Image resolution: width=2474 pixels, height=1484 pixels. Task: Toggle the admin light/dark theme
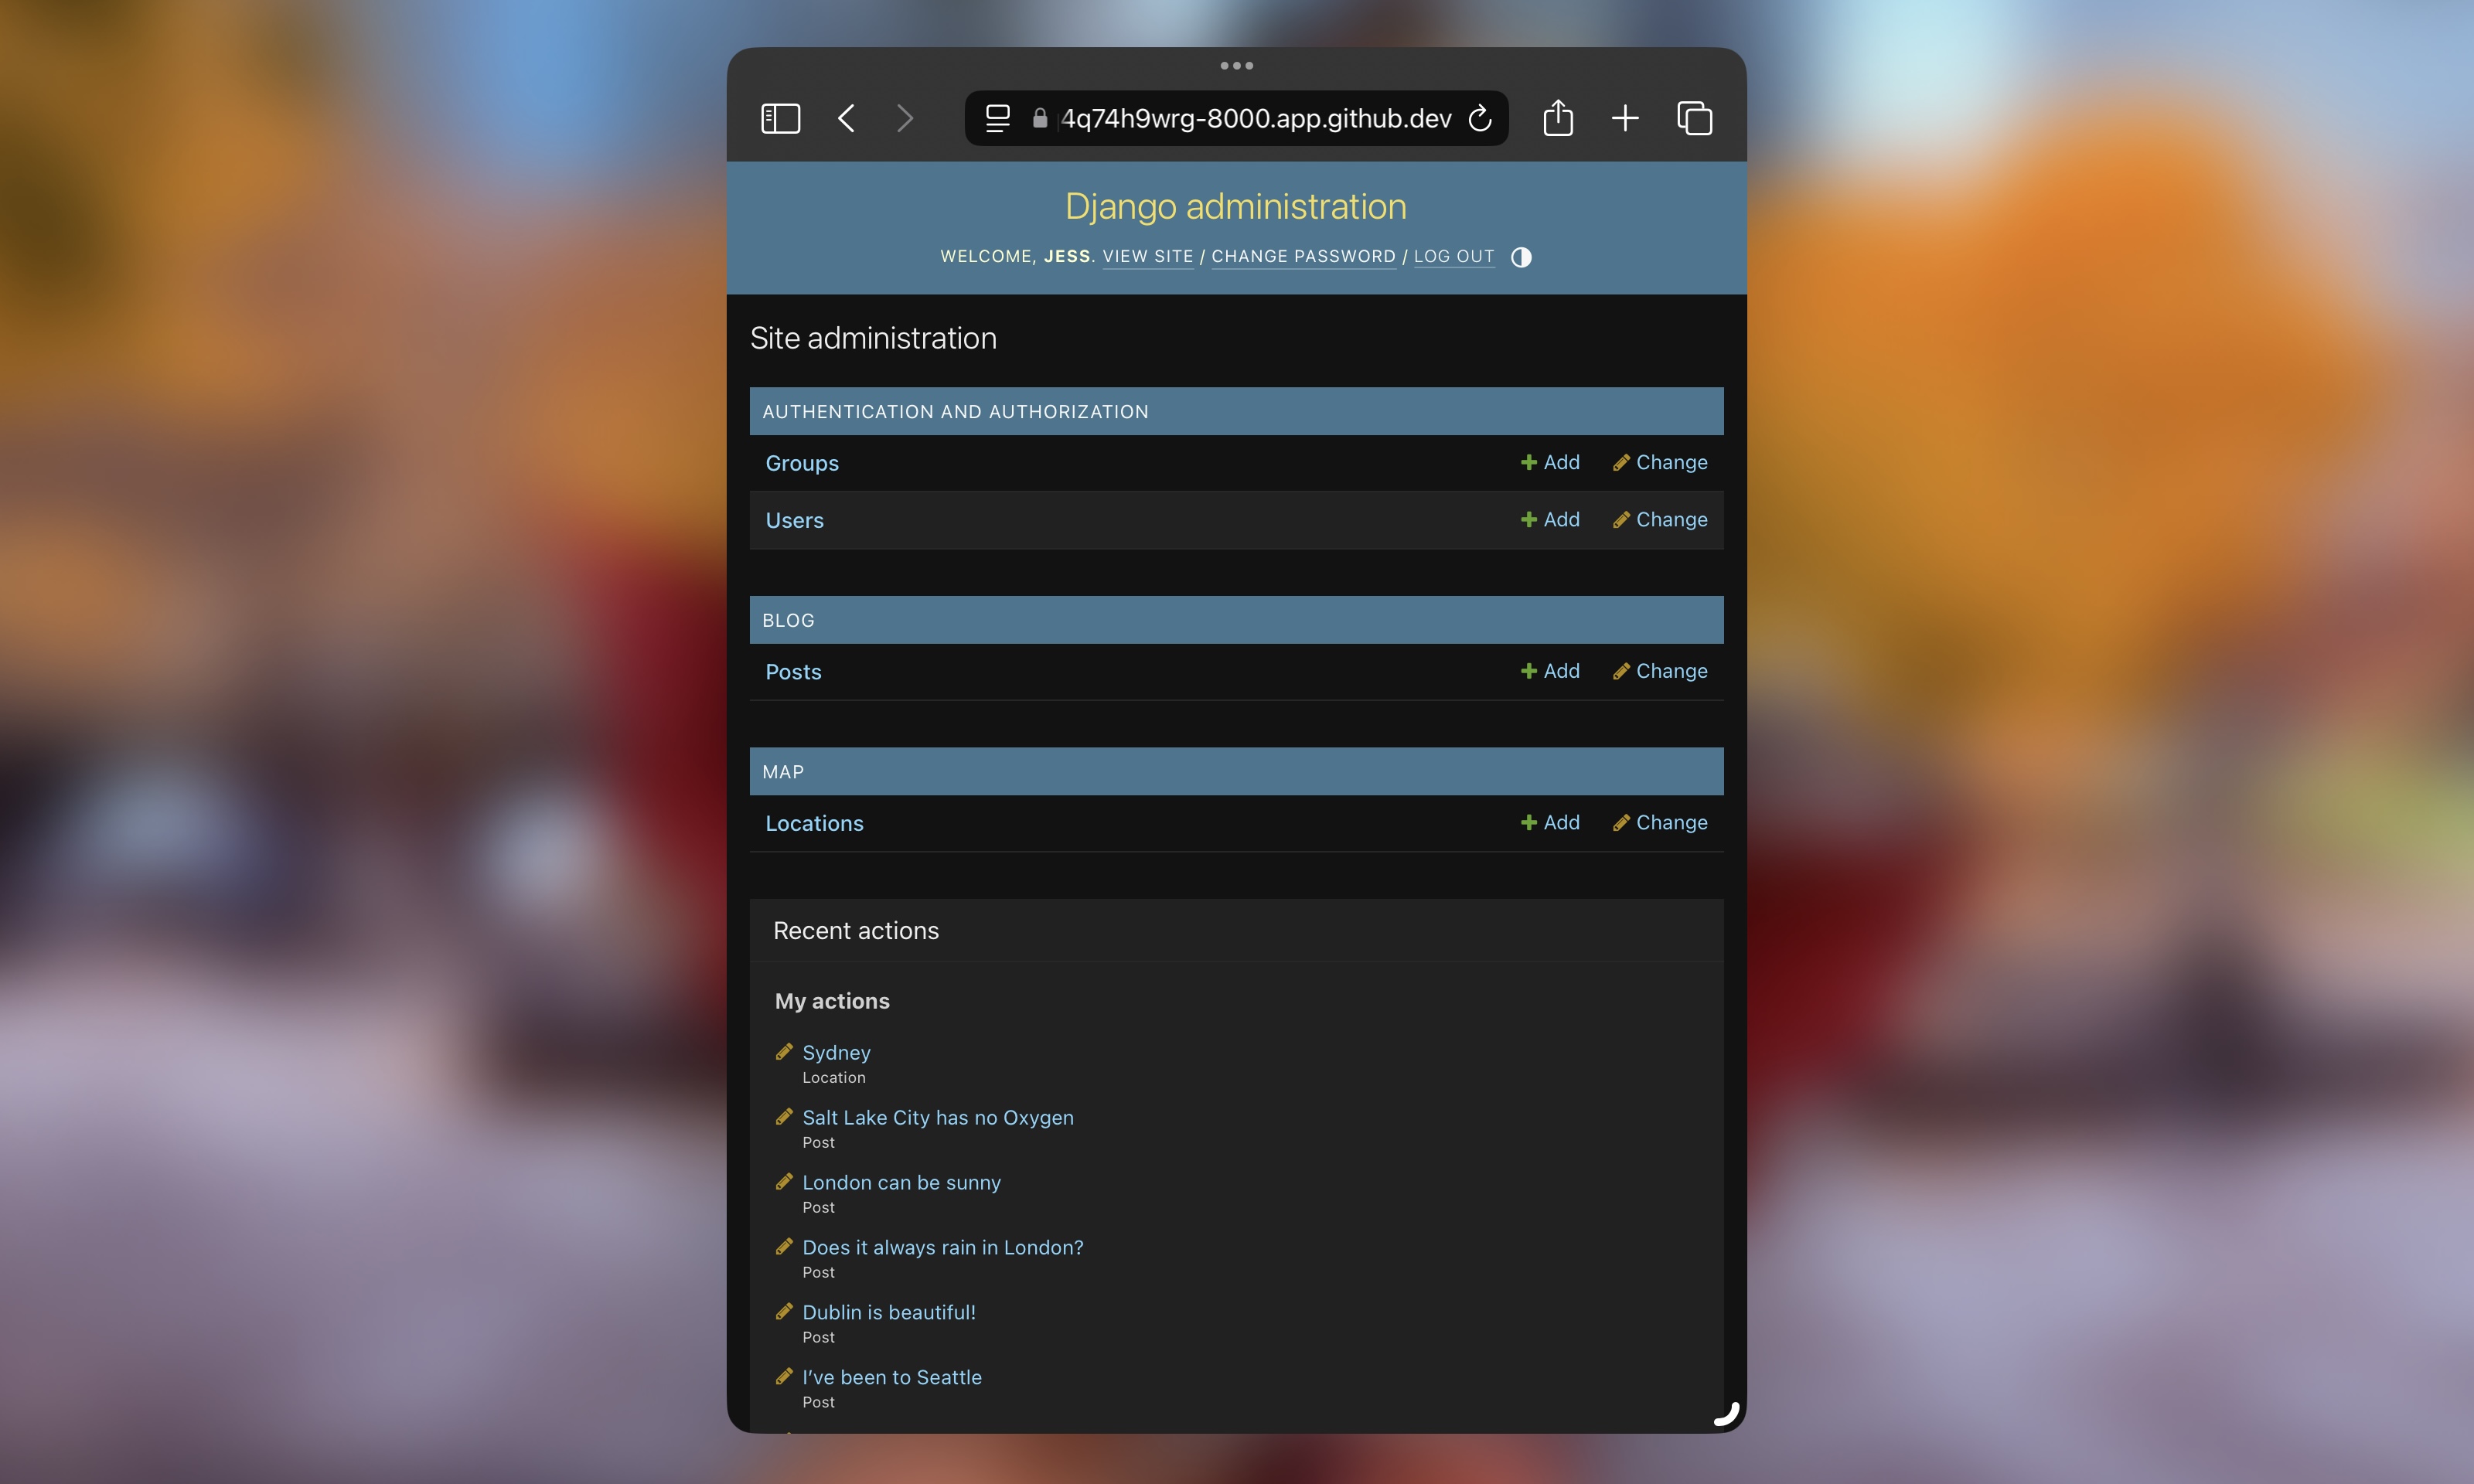tap(1521, 257)
